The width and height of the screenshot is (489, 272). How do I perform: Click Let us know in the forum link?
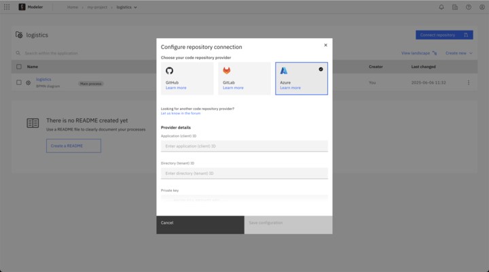181,114
